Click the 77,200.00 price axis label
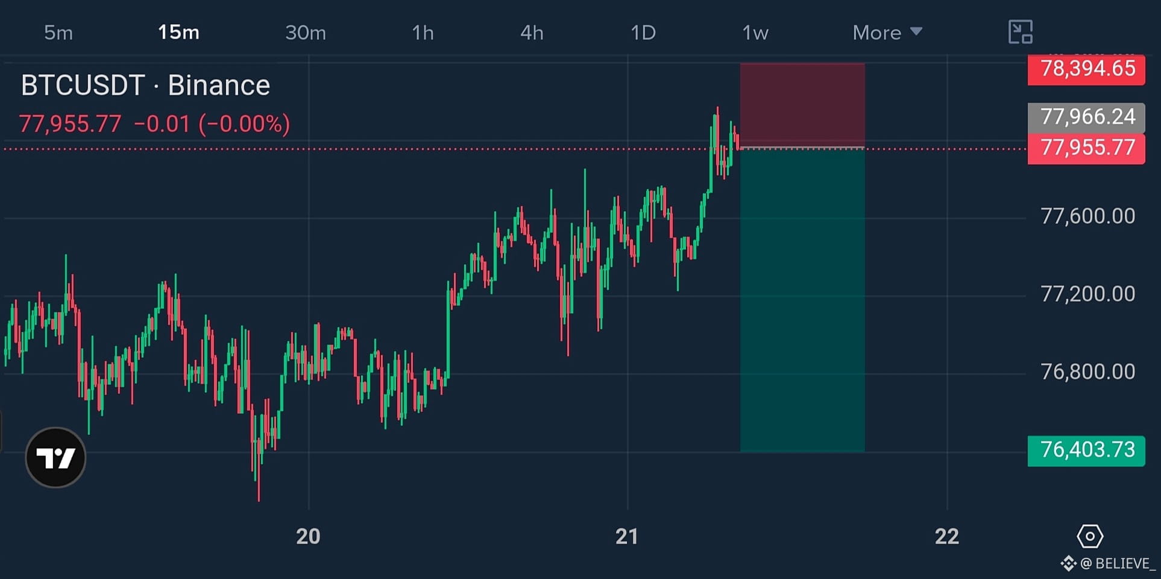The image size is (1161, 579). [1087, 294]
